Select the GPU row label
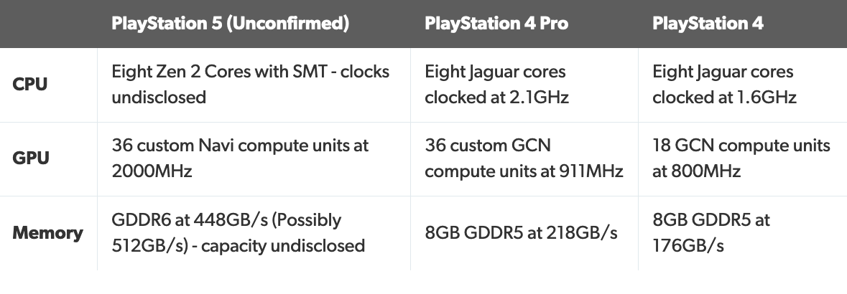This screenshot has width=847, height=294. tap(31, 158)
